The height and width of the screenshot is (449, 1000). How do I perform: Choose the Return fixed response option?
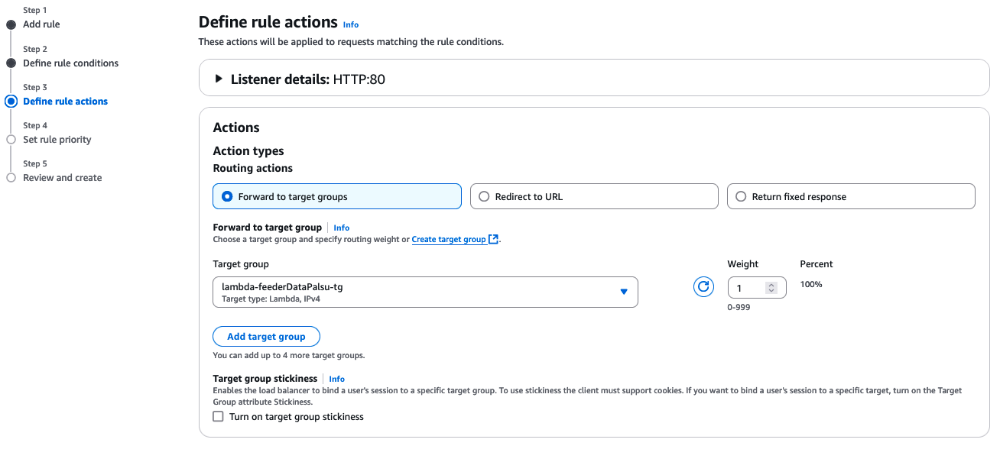(851, 196)
